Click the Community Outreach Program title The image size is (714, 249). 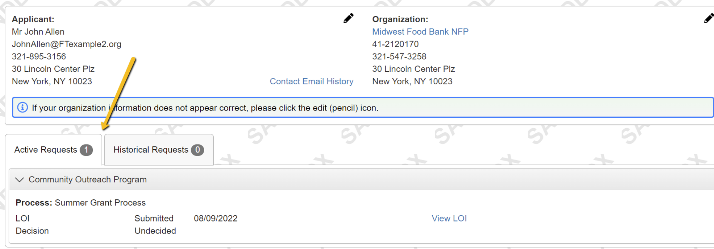click(x=88, y=180)
